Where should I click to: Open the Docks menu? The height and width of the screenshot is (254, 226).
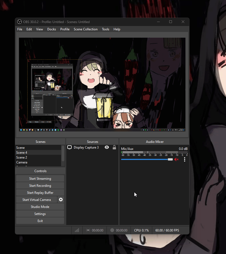(52, 29)
